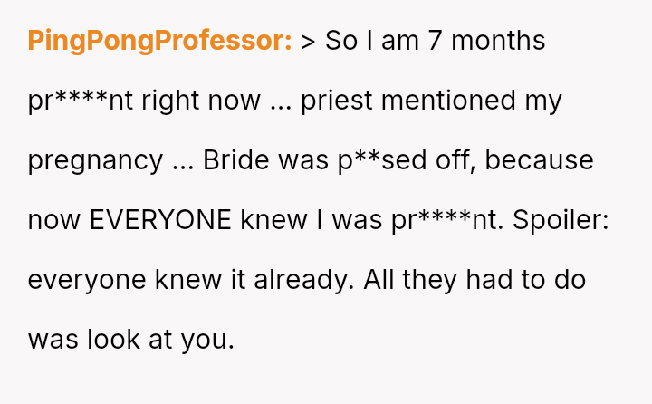Click the phrase "All they had to do"
This screenshot has width=652, height=404.
(x=475, y=280)
